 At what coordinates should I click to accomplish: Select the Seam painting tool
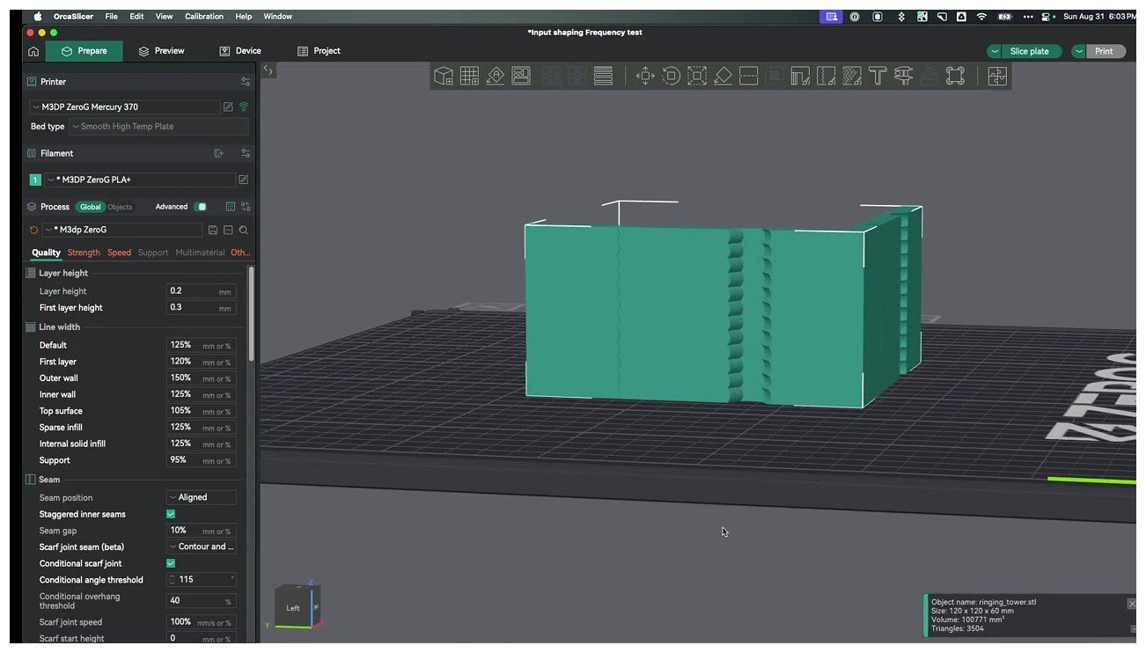click(x=826, y=76)
